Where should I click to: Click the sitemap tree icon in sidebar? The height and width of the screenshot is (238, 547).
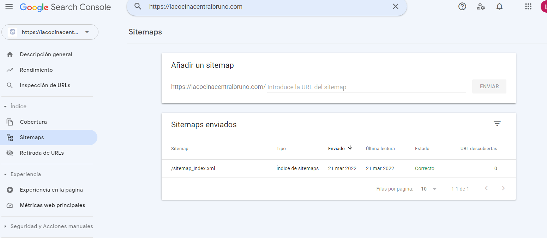pos(10,137)
